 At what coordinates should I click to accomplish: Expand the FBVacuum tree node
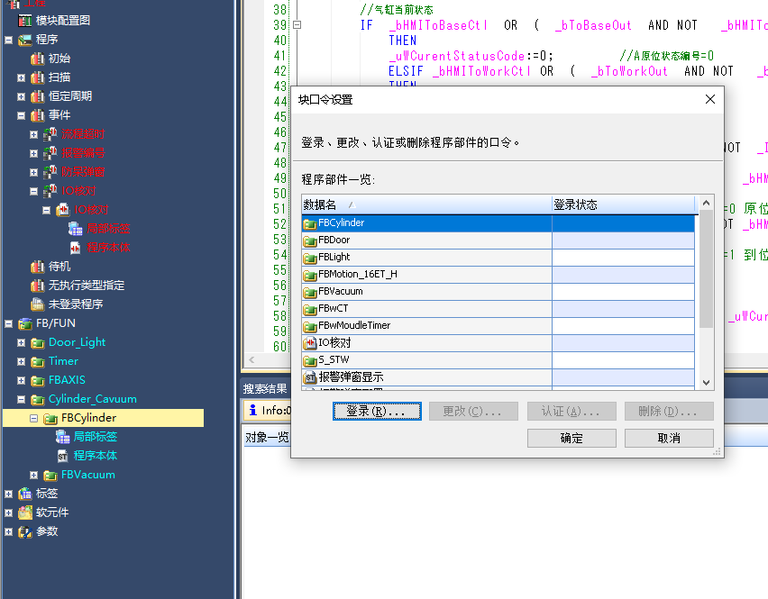(x=34, y=475)
